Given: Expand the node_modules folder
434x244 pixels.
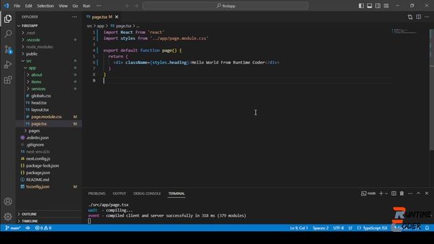Looking at the screenshot, I should click(x=49, y=47).
